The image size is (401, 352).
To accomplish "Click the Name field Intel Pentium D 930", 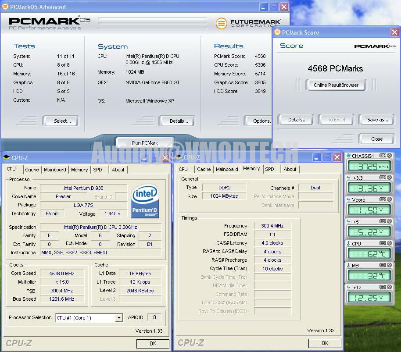I will [83, 188].
